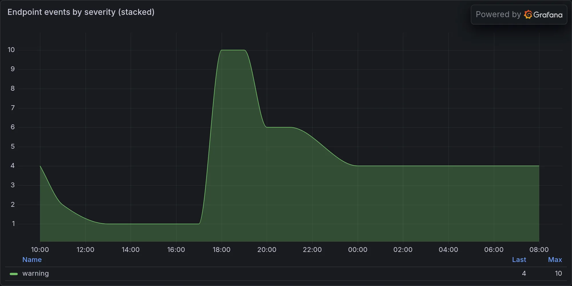Click the 22:00 x-axis time label
This screenshot has height=286, width=572.
(312, 250)
